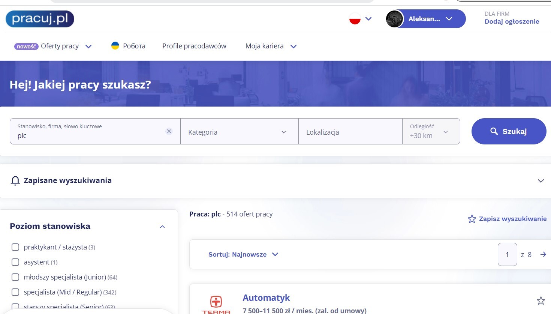Collapse the Poziom stanowiska filter section
551x314 pixels.
pos(162,227)
